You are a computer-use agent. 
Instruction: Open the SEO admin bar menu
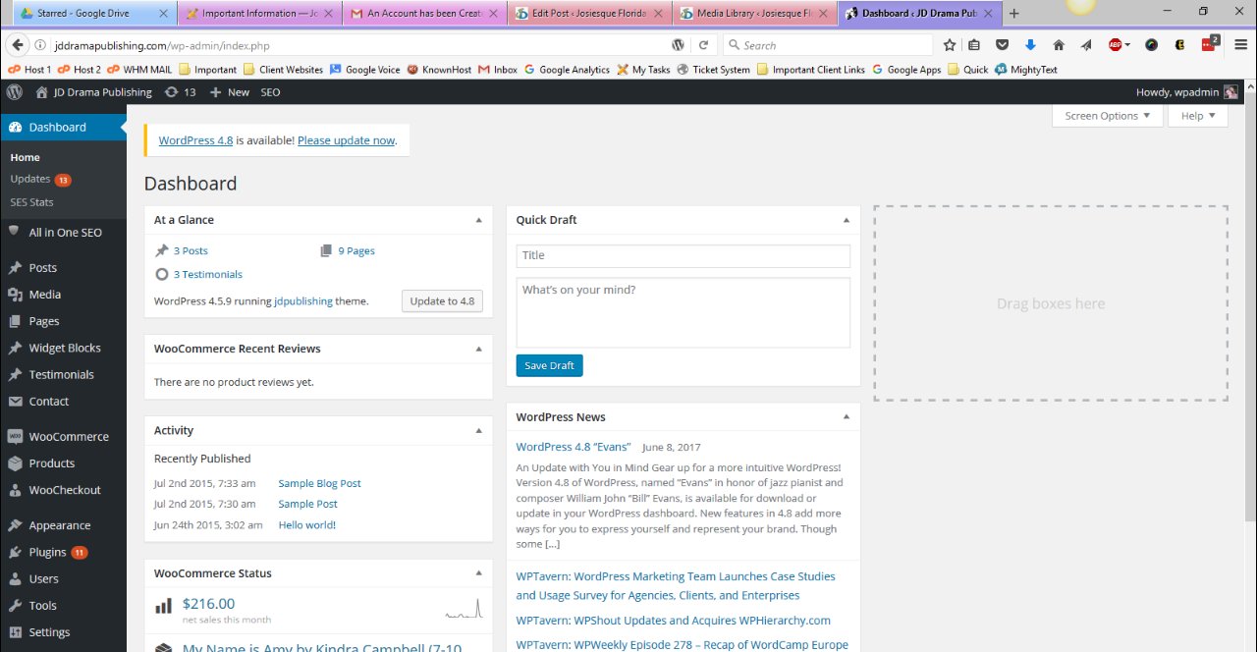(270, 91)
